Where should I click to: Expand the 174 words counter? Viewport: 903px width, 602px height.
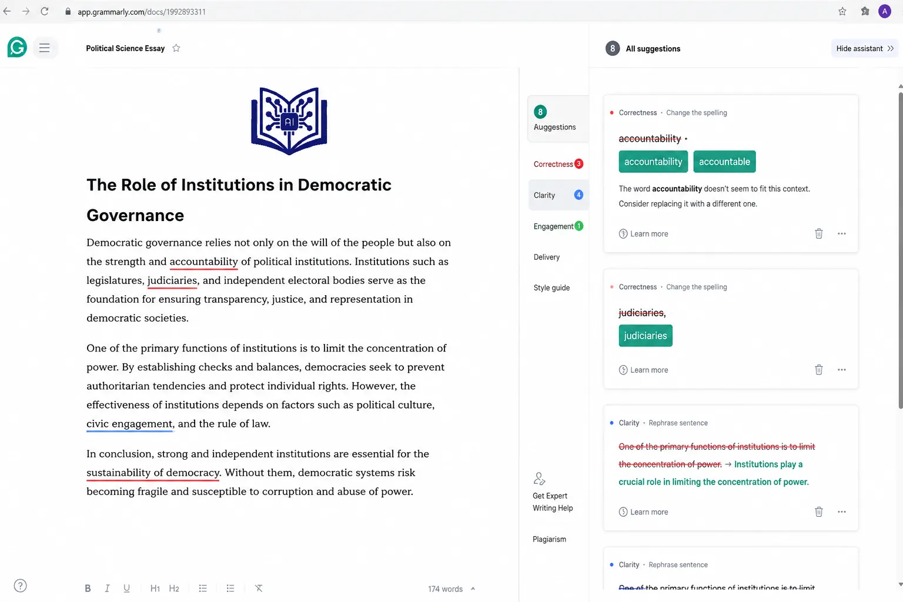coord(451,588)
